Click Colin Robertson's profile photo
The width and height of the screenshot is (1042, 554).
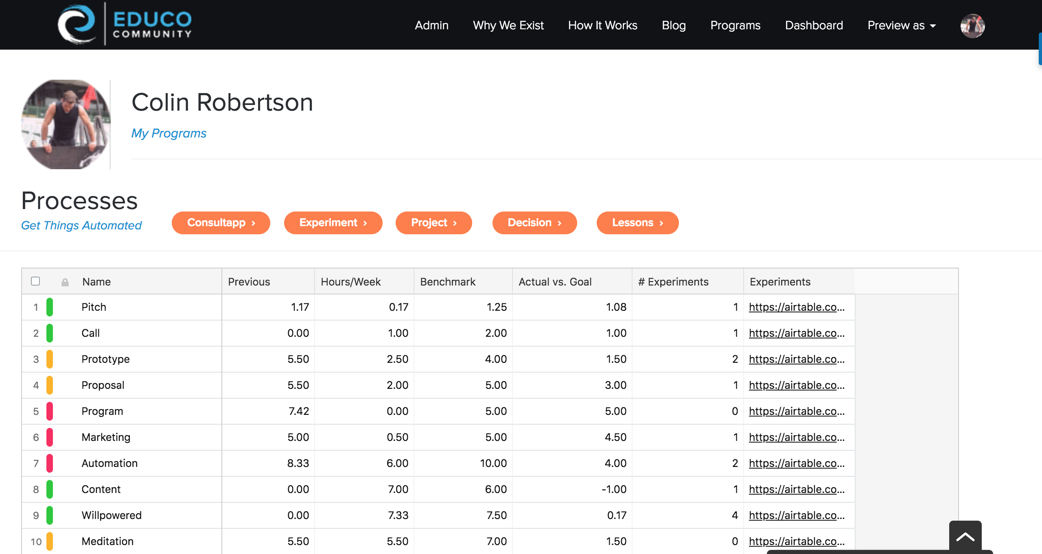tap(66, 124)
